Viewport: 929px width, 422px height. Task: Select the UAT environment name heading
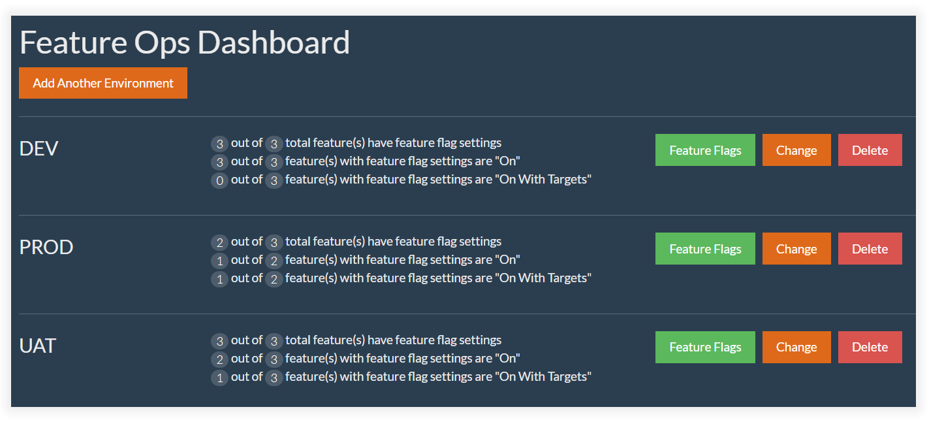[38, 346]
